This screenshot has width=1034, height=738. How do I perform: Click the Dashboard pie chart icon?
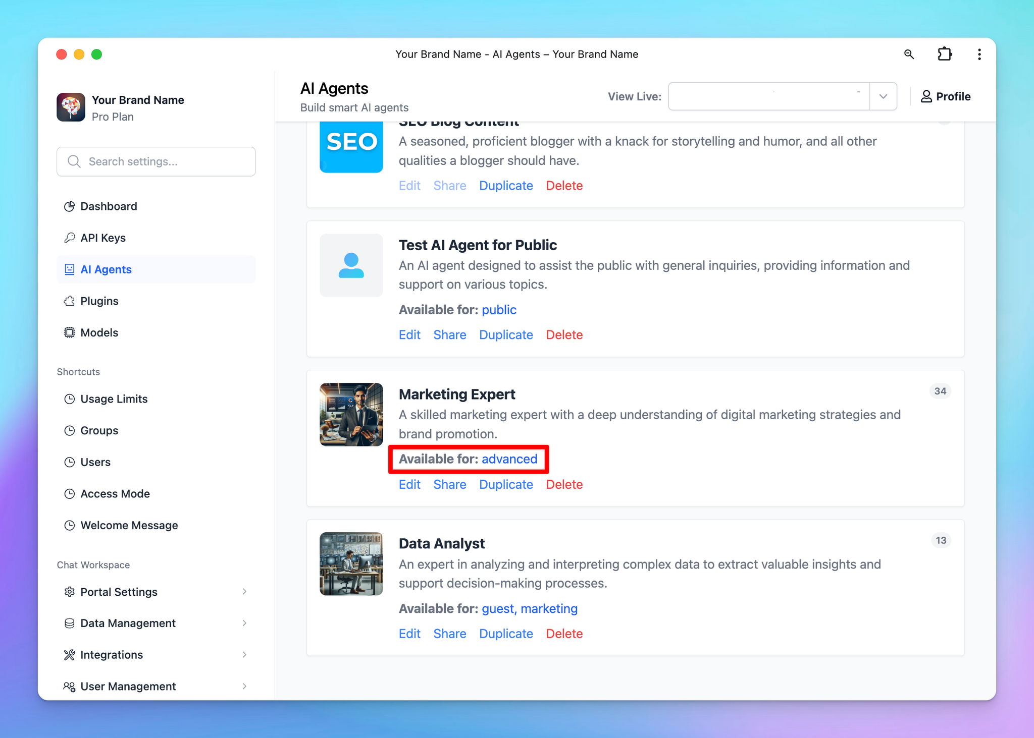(x=70, y=206)
